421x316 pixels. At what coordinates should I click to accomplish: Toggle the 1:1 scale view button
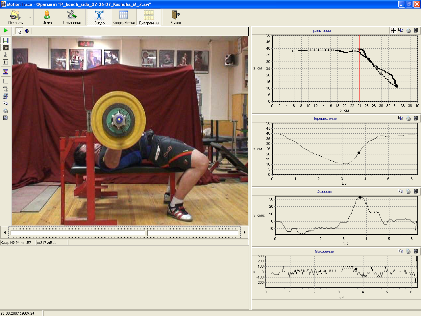pyautogui.click(x=6, y=62)
